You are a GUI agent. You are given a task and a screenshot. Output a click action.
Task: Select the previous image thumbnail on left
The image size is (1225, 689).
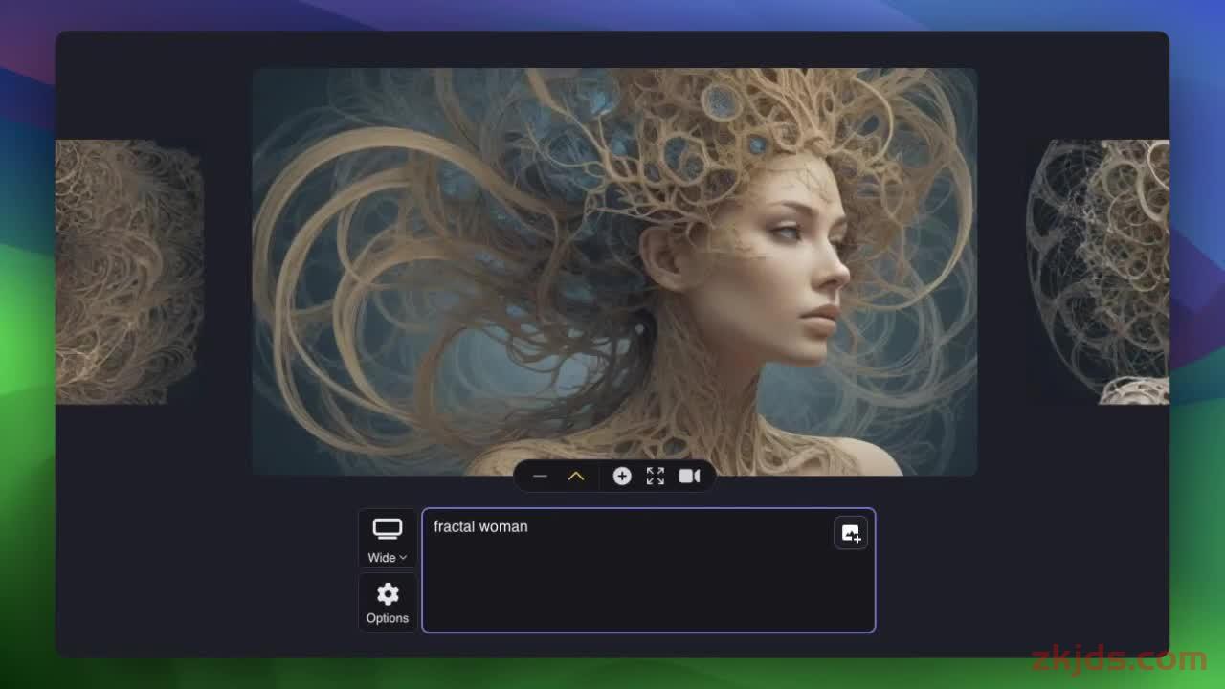[x=129, y=272]
